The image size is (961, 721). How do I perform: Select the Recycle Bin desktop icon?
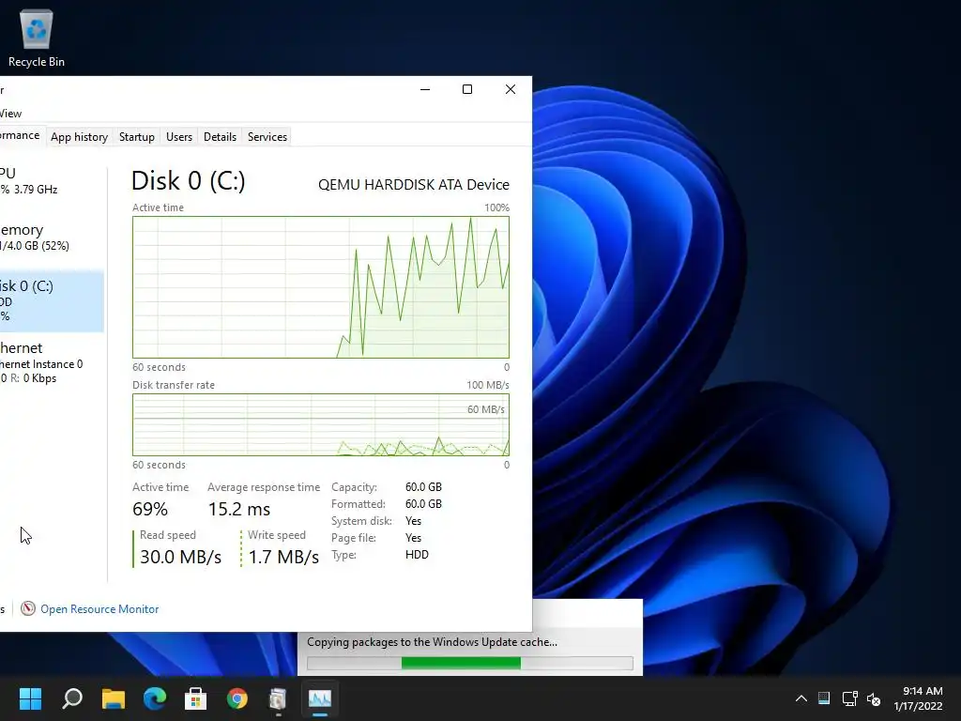click(x=37, y=38)
